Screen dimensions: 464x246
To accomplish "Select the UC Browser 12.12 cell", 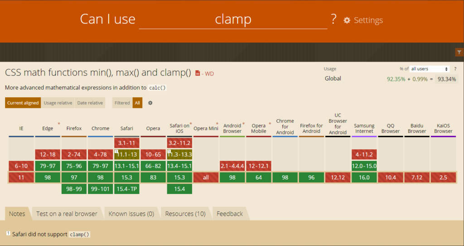I will point(338,177).
